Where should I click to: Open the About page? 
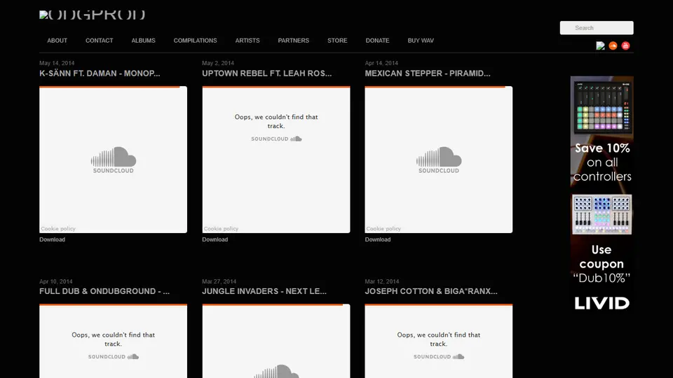[57, 41]
